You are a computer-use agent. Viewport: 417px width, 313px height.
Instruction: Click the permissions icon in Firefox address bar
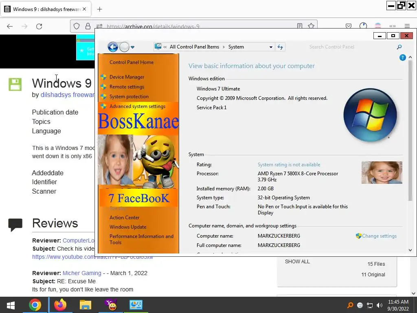pyautogui.click(x=99, y=26)
